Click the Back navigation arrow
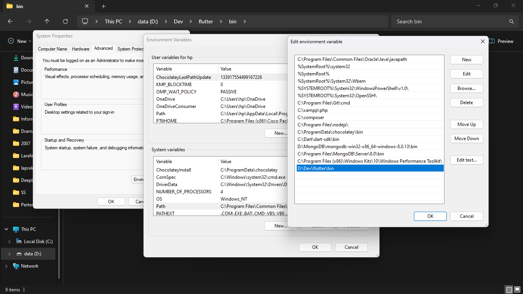This screenshot has height=294, width=523. [10, 21]
